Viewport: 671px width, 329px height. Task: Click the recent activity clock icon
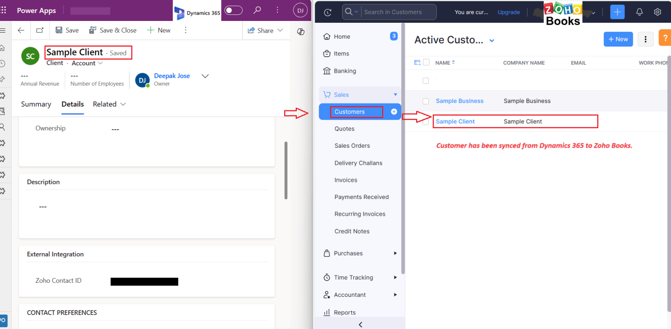[328, 13]
